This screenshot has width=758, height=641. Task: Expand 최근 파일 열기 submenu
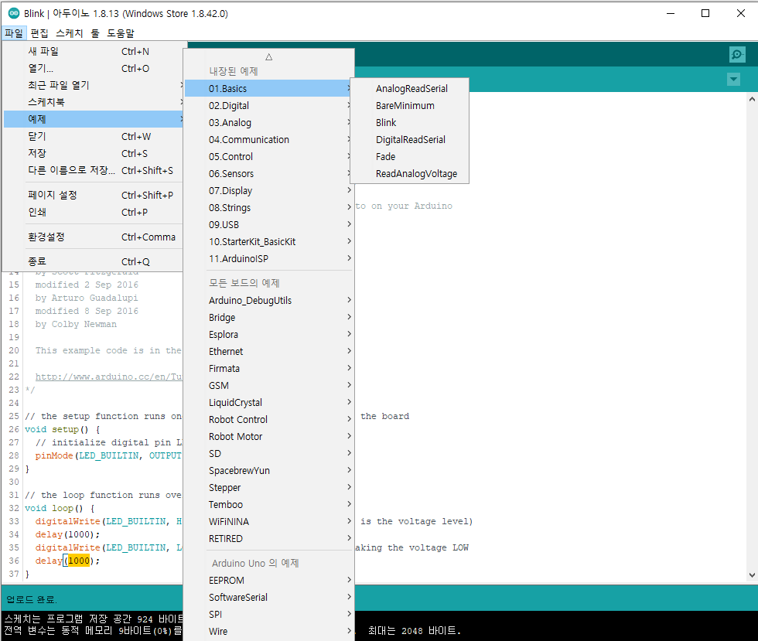tap(94, 85)
